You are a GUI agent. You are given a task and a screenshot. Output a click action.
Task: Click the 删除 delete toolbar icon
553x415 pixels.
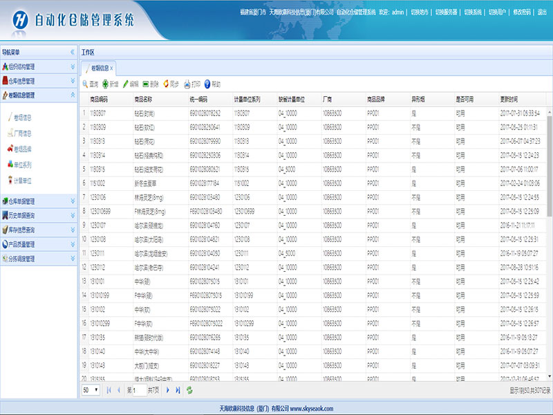[146, 84]
